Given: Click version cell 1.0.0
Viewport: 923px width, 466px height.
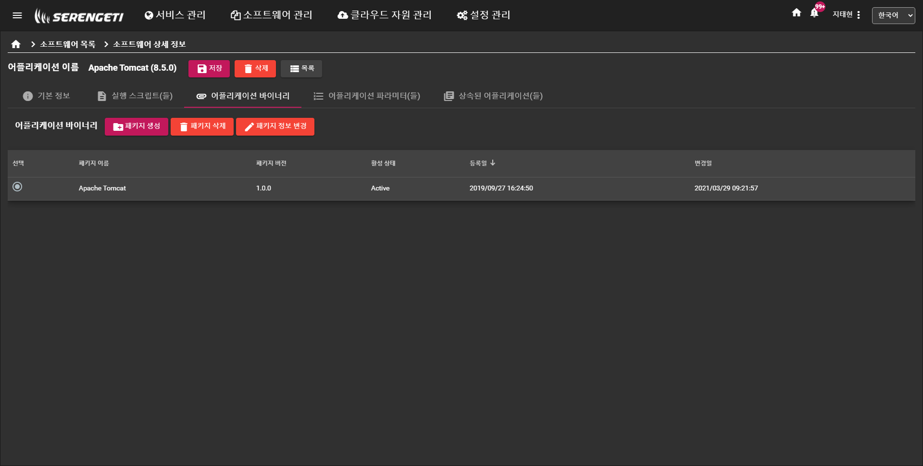Looking at the screenshot, I should pyautogui.click(x=263, y=188).
